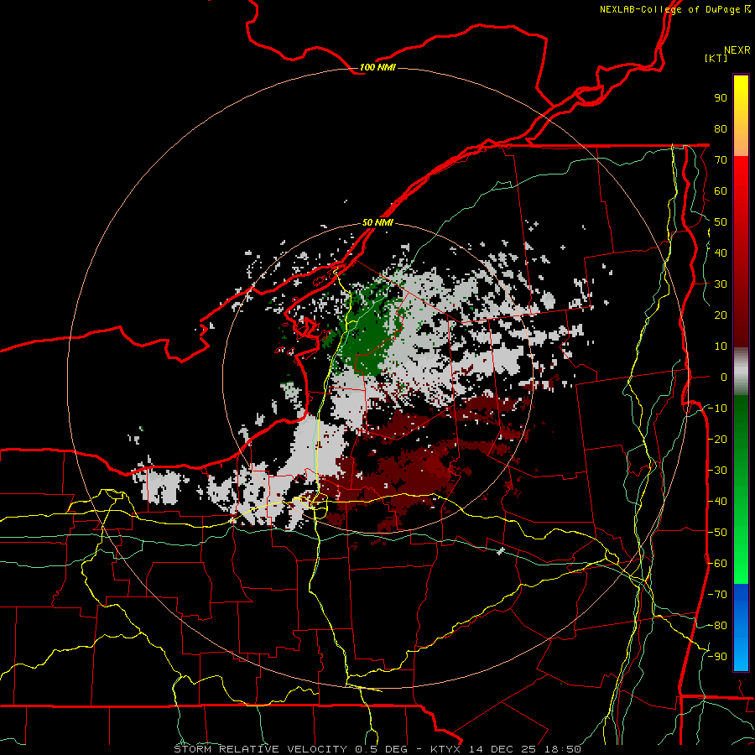Click the '14 DEC 25 18:50' timestamp

525,749
